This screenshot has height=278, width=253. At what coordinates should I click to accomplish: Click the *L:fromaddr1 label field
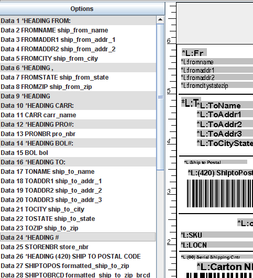pyautogui.click(x=217, y=70)
